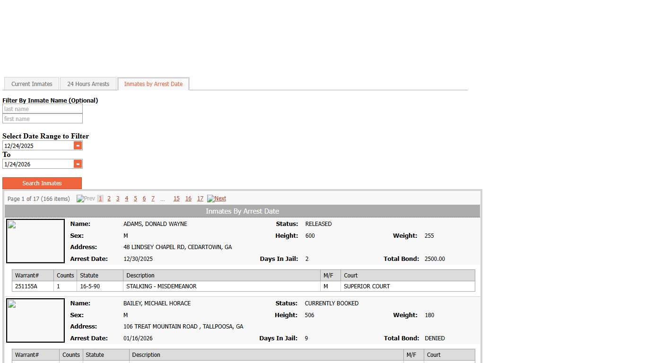646x363 pixels.
Task: Click the start date 12/24/2025 field
Action: point(38,146)
